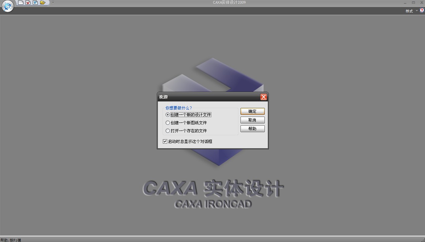Click the red arrow document icon
The width and height of the screenshot is (425, 242).
28,3
